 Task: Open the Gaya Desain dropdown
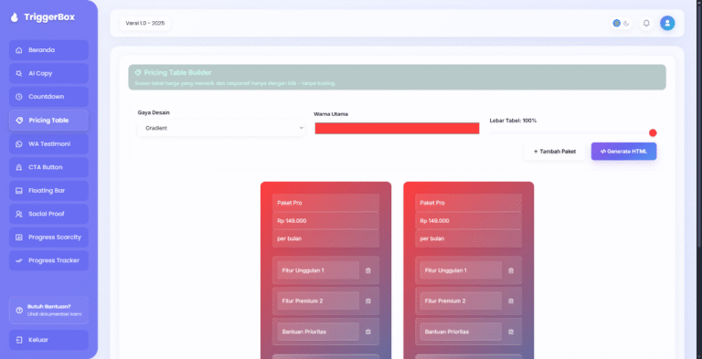[221, 128]
